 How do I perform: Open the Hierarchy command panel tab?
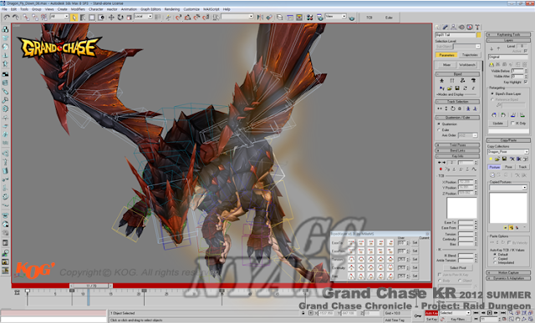click(453, 27)
